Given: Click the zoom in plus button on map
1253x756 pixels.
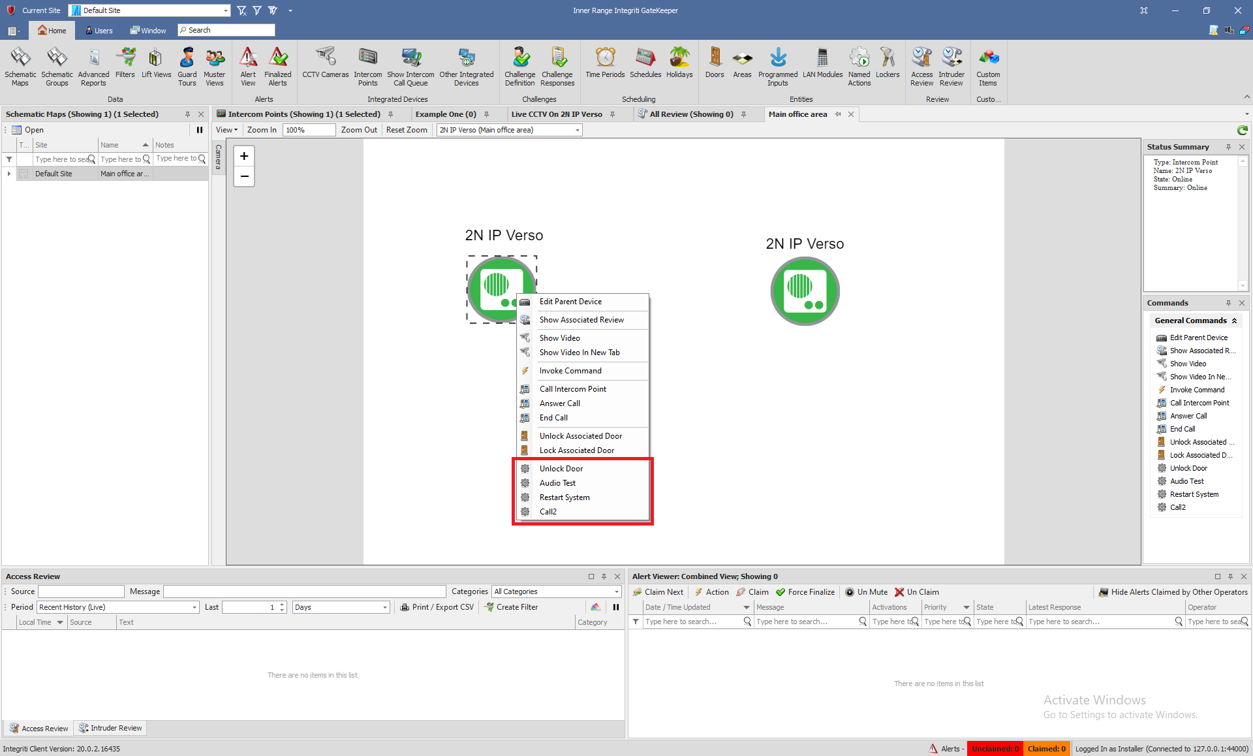Looking at the screenshot, I should click(x=244, y=156).
